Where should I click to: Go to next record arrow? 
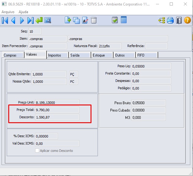coord(22,20)
